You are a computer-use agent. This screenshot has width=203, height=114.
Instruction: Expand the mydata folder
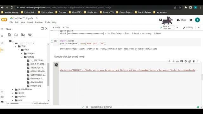[13, 97]
